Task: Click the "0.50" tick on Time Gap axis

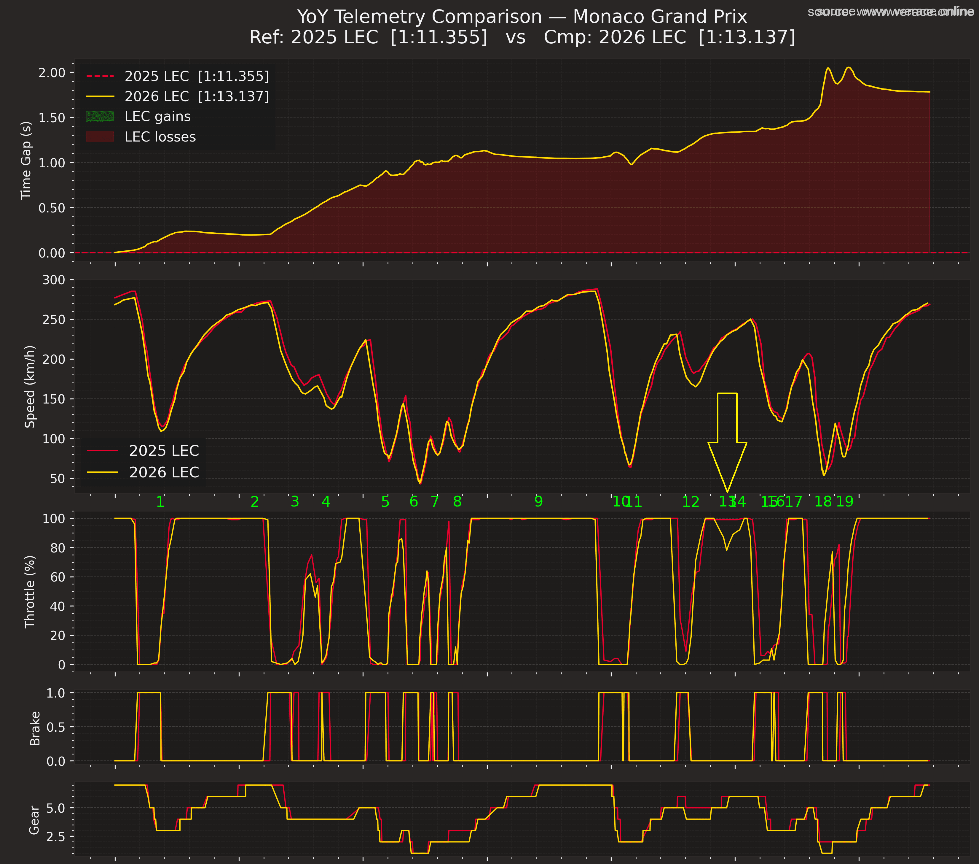Action: pyautogui.click(x=52, y=207)
